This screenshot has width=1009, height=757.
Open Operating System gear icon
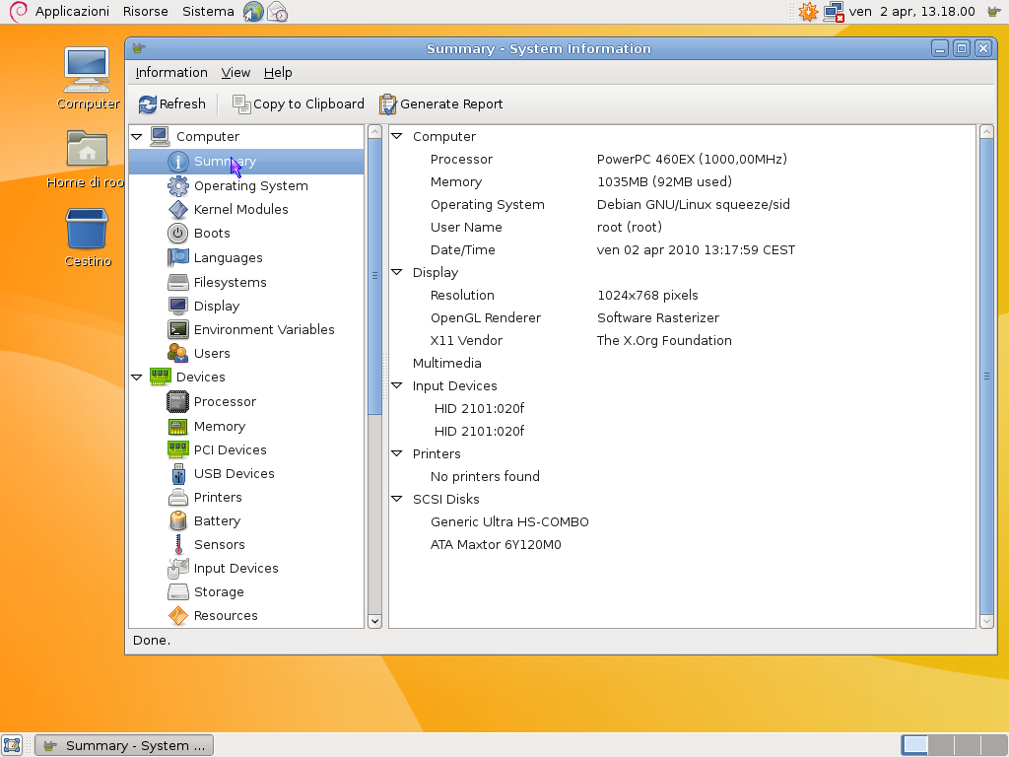pos(178,186)
